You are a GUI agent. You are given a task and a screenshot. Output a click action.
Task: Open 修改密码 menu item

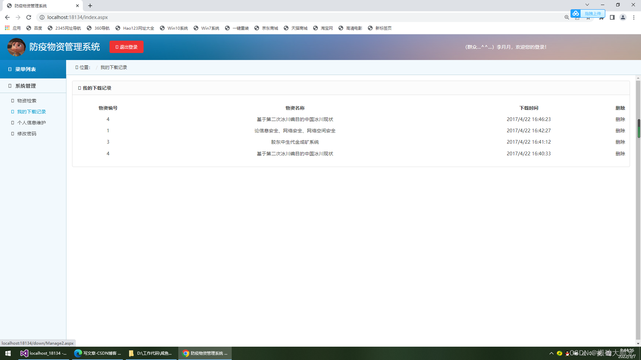[27, 134]
